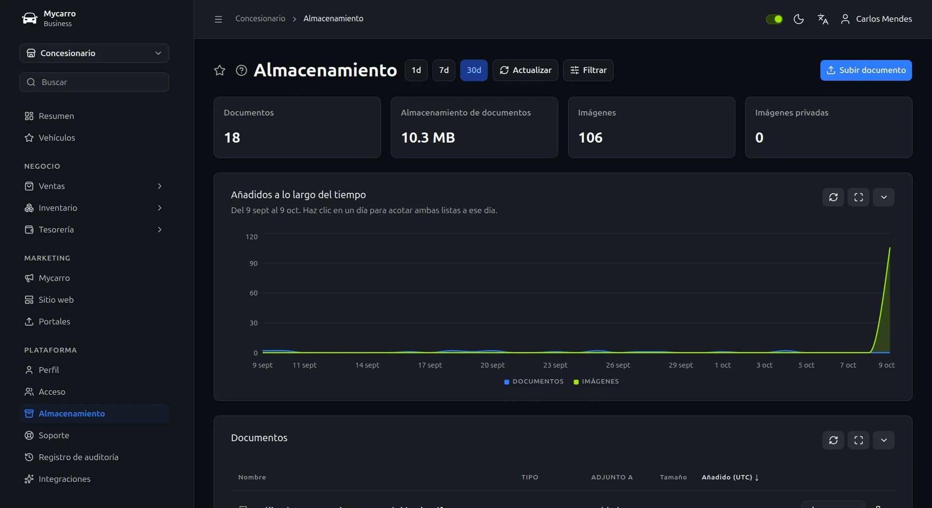932x508 pixels.
Task: Maximize the Documentos panel fullscreen
Action: click(858, 440)
